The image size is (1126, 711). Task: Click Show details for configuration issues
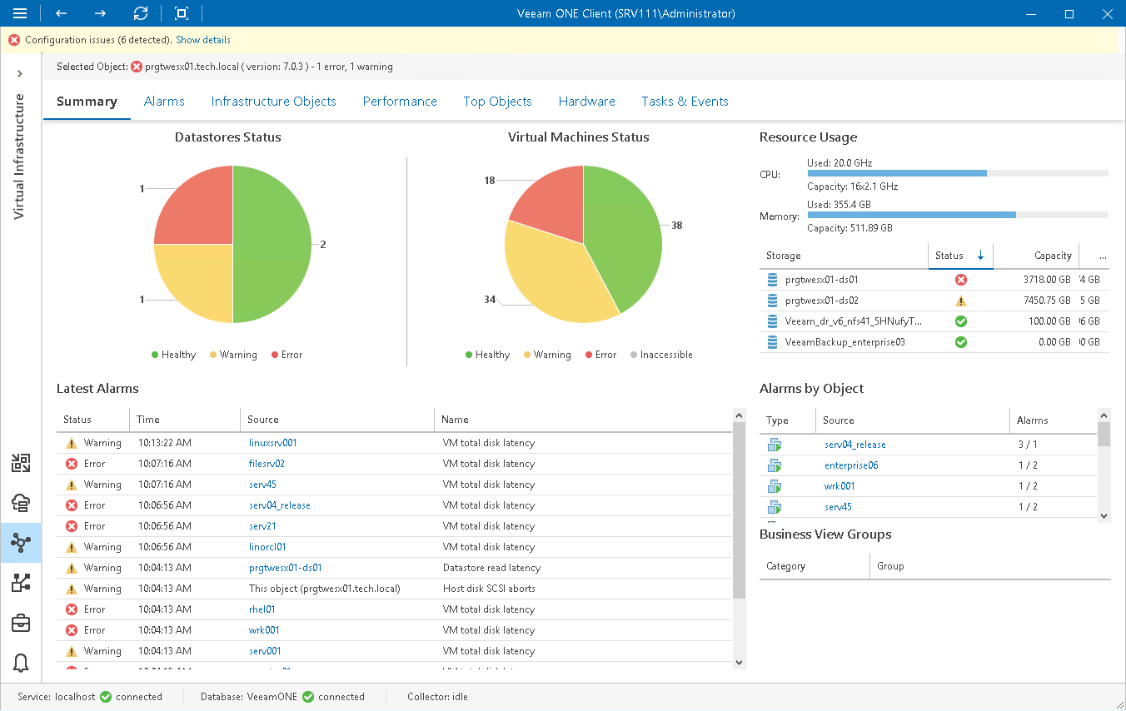click(202, 39)
